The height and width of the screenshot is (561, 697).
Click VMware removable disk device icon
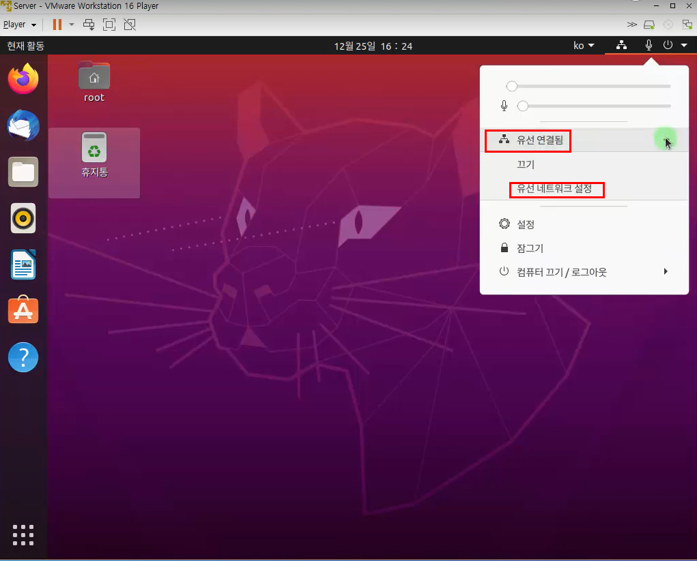click(649, 25)
